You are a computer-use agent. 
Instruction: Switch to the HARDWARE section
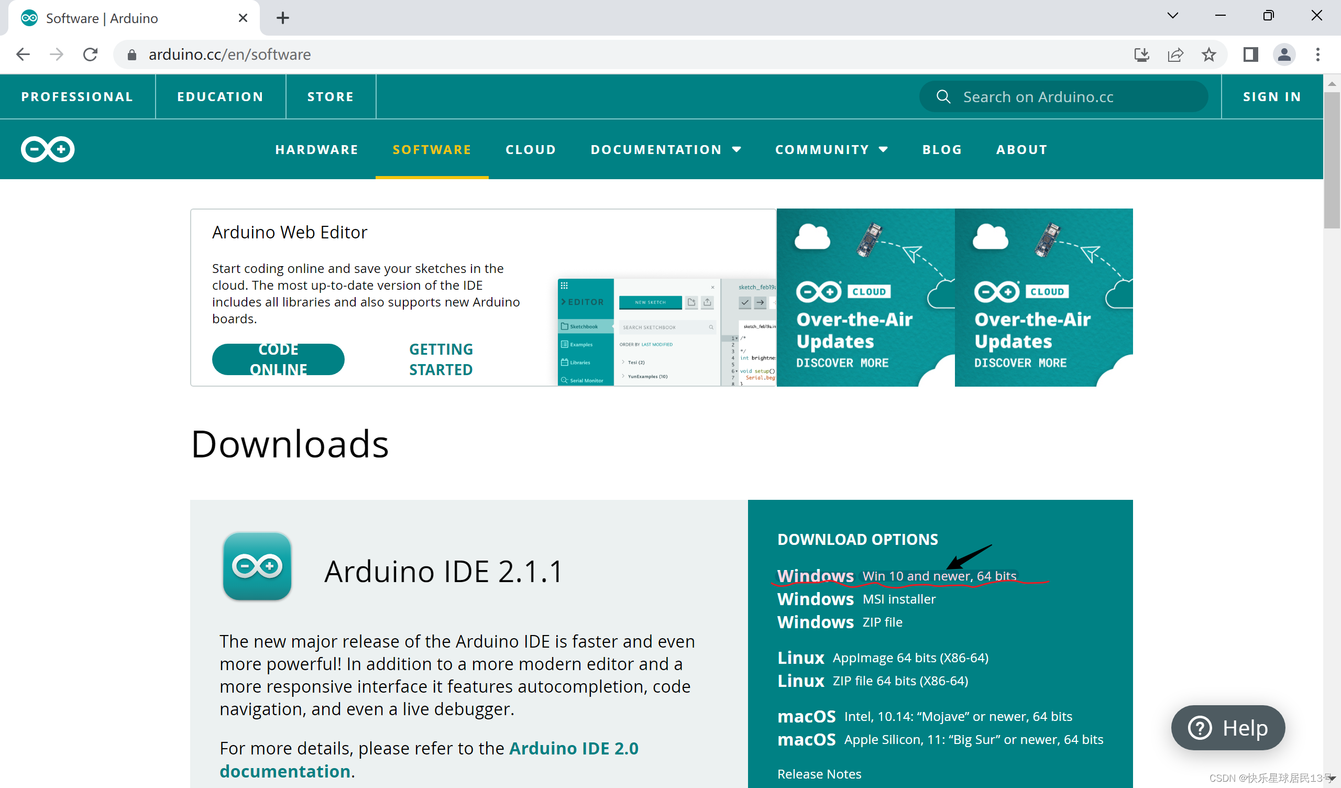(x=316, y=149)
